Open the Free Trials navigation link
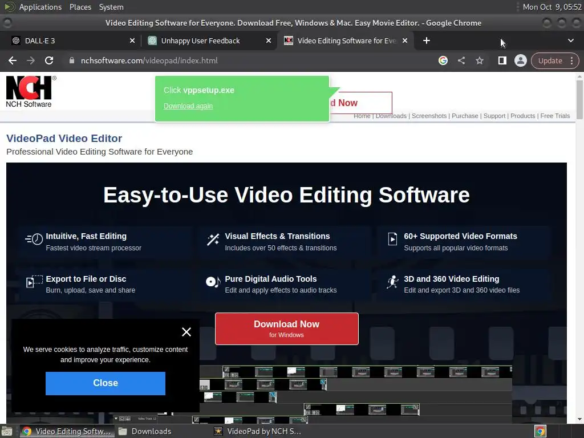Image resolution: width=584 pixels, height=438 pixels. click(555, 116)
